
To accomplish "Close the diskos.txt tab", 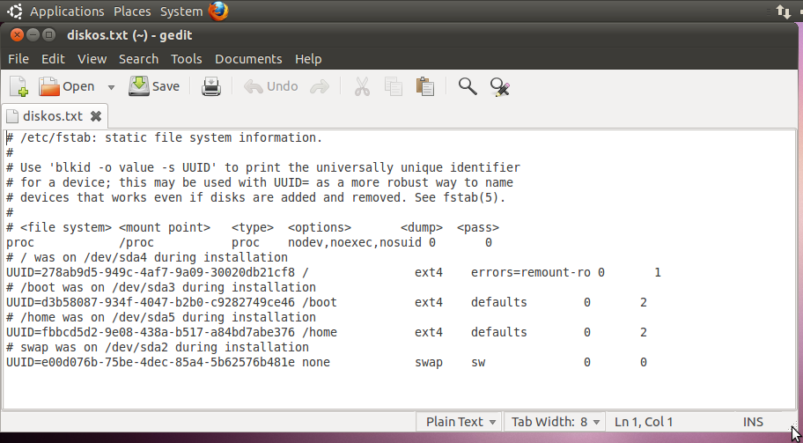I will tap(96, 116).
